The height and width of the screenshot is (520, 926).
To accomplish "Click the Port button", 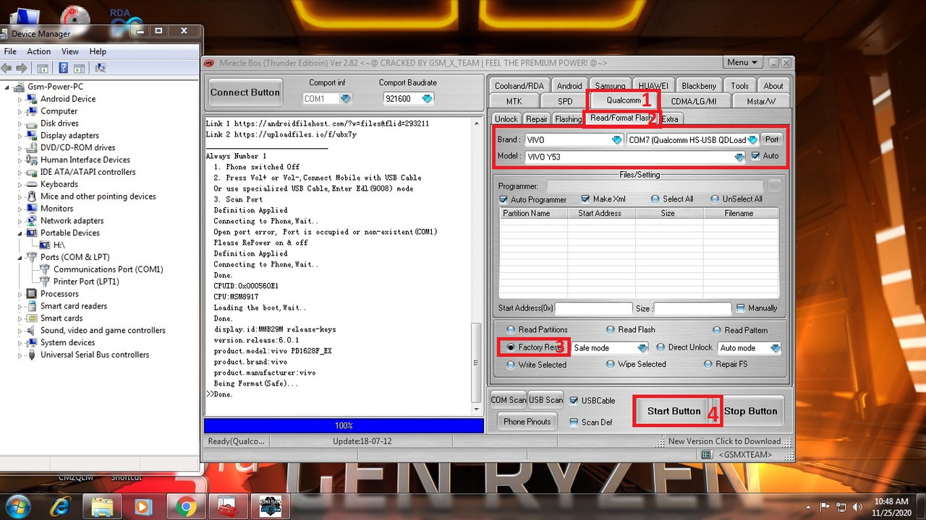I will [x=772, y=139].
